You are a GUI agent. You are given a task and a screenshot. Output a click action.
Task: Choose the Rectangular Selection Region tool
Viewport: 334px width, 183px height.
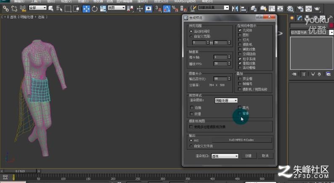[x=68, y=9]
